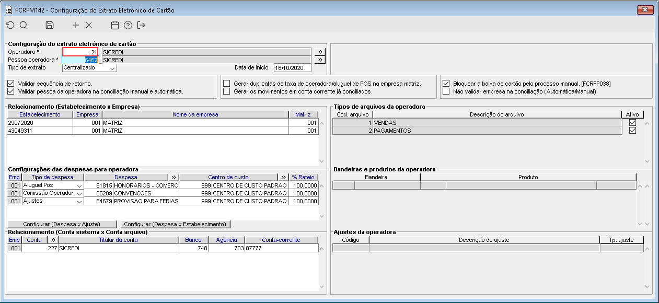This screenshot has height=303, width=659.
Task: Click expense code 61815 cell
Action: [x=99, y=185]
